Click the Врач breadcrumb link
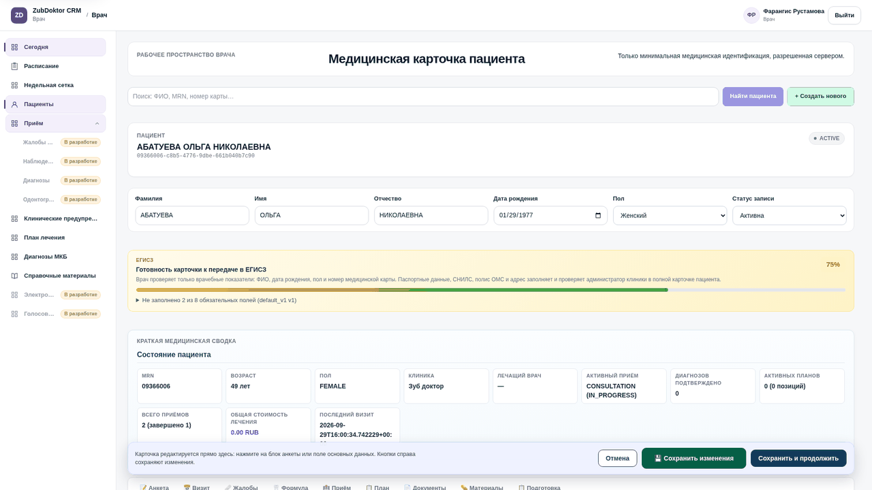Viewport: 872px width, 490px height. pos(99,15)
